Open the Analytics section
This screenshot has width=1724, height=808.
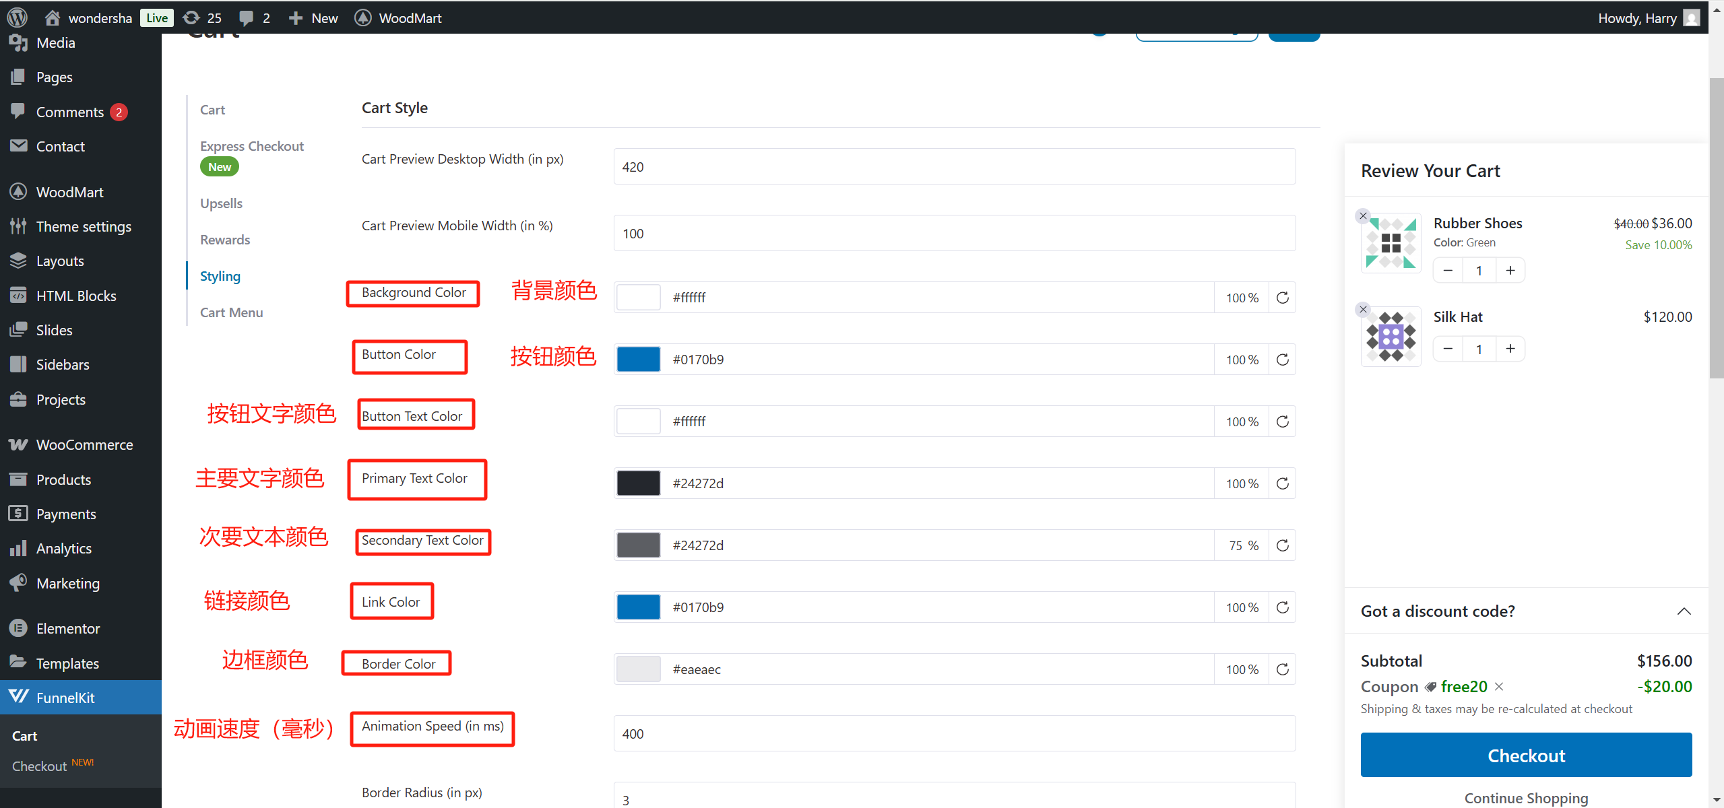pos(64,548)
